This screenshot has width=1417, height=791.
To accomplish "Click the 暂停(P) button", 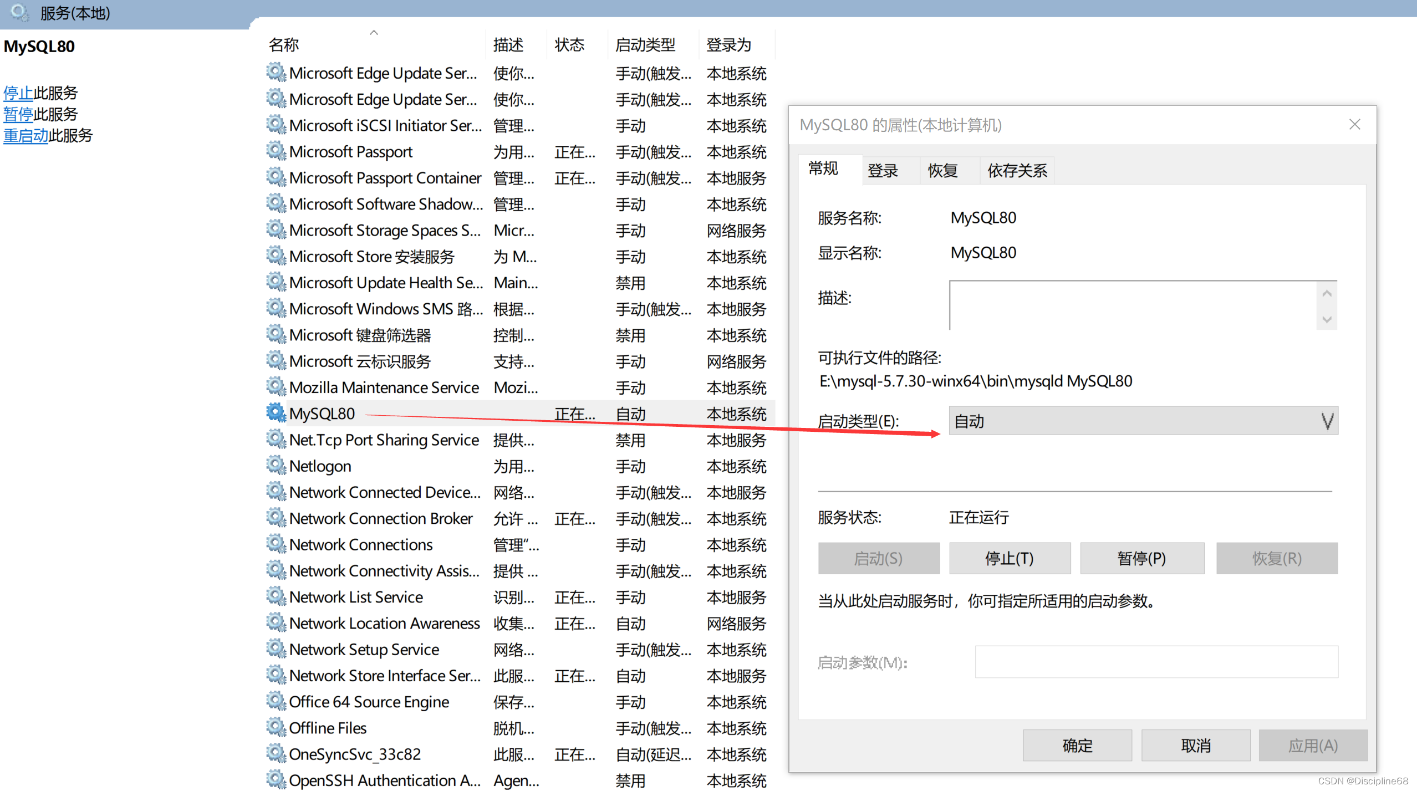I will pyautogui.click(x=1141, y=558).
